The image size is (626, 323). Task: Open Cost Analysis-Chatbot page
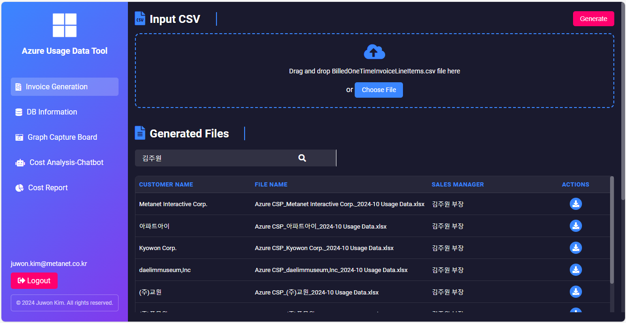65,163
